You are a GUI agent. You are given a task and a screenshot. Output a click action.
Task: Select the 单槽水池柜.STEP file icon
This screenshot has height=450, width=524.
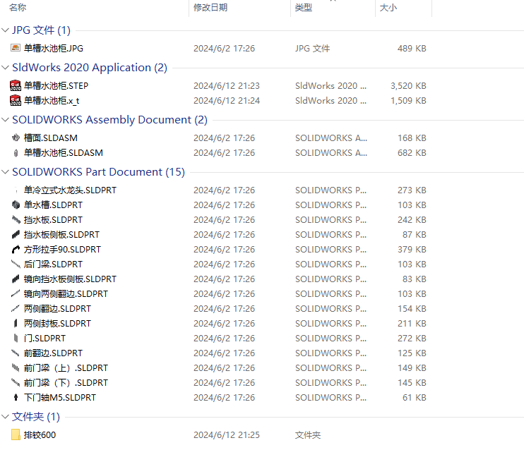[16, 86]
